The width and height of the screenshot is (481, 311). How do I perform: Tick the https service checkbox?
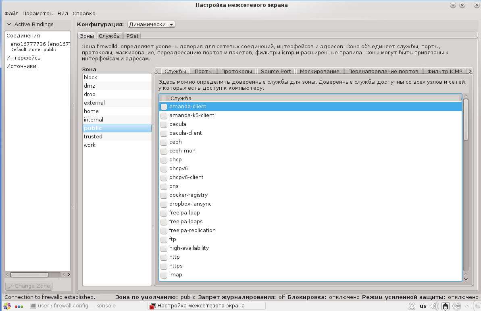click(x=164, y=266)
